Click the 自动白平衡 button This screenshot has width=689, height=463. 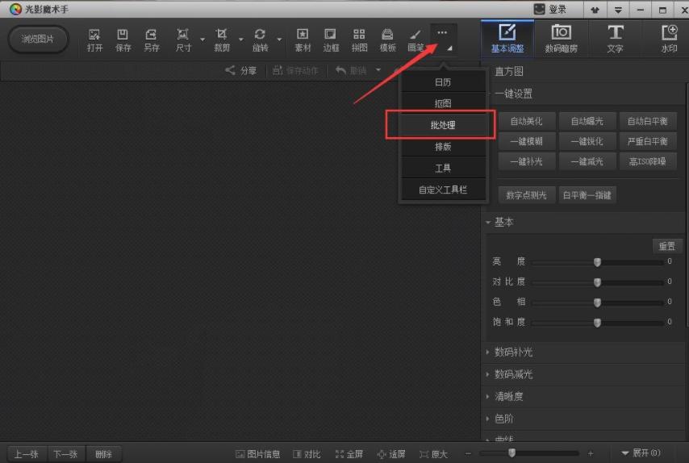point(648,121)
